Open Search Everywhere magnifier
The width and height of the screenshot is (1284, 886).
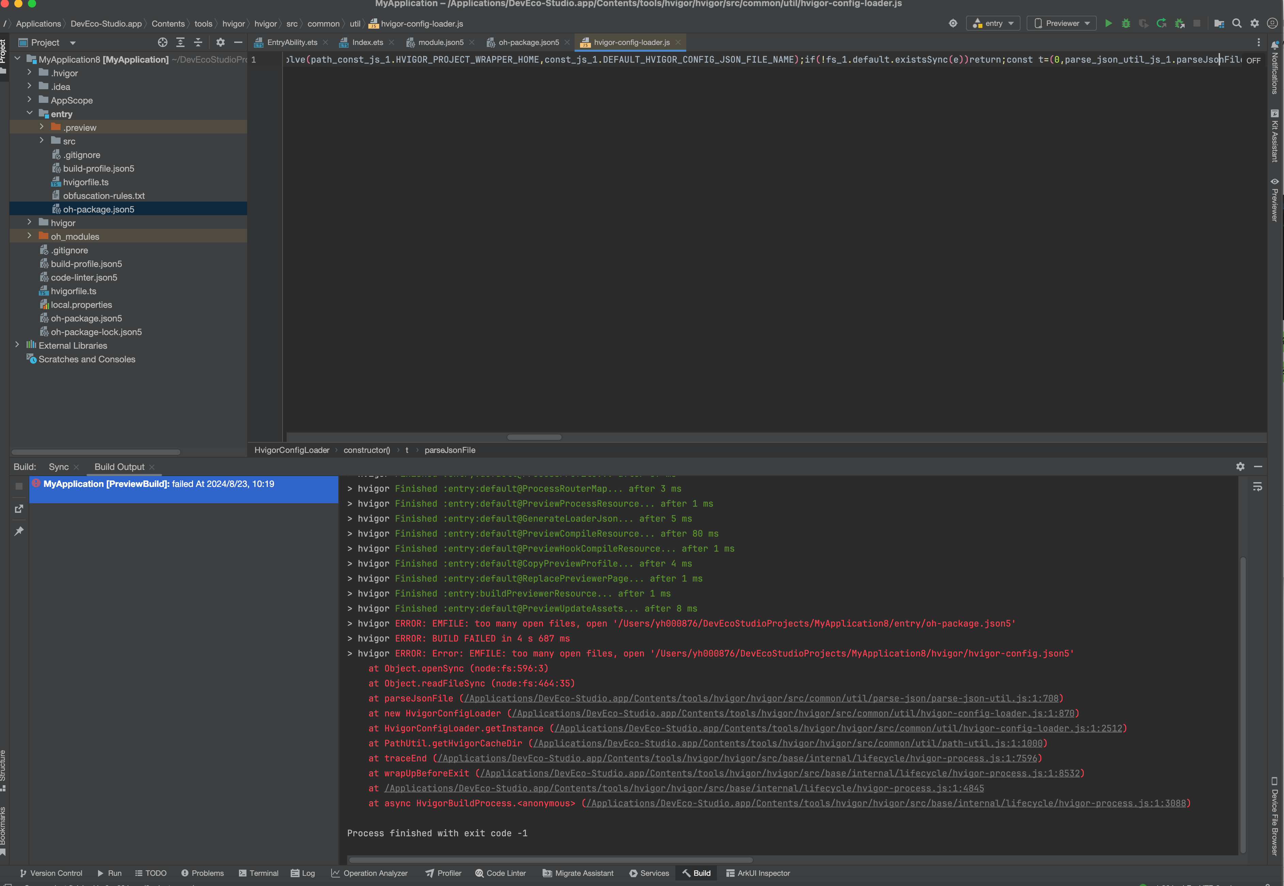tap(1237, 23)
